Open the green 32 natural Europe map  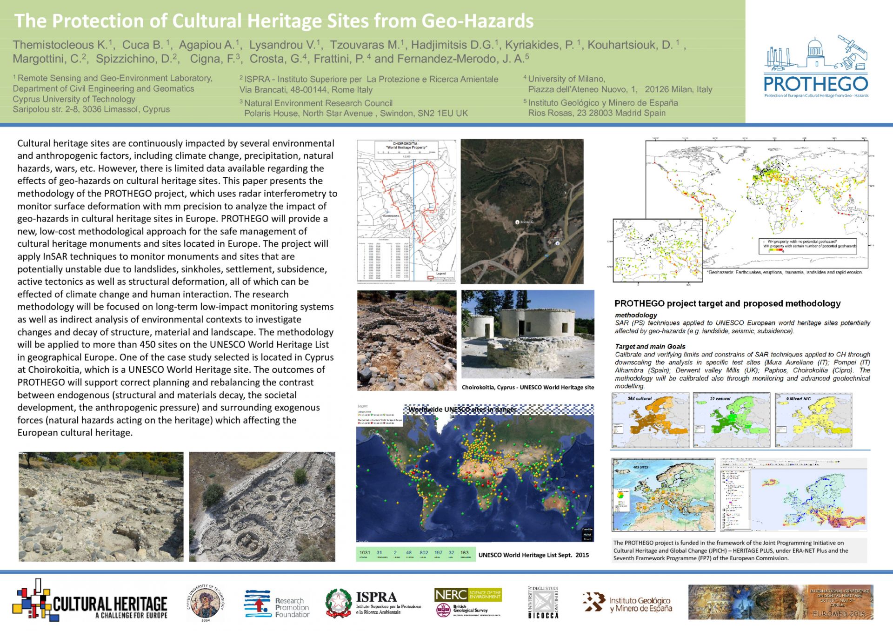click(x=731, y=420)
